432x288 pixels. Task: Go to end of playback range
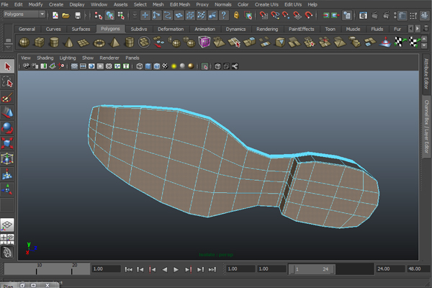[212, 269]
